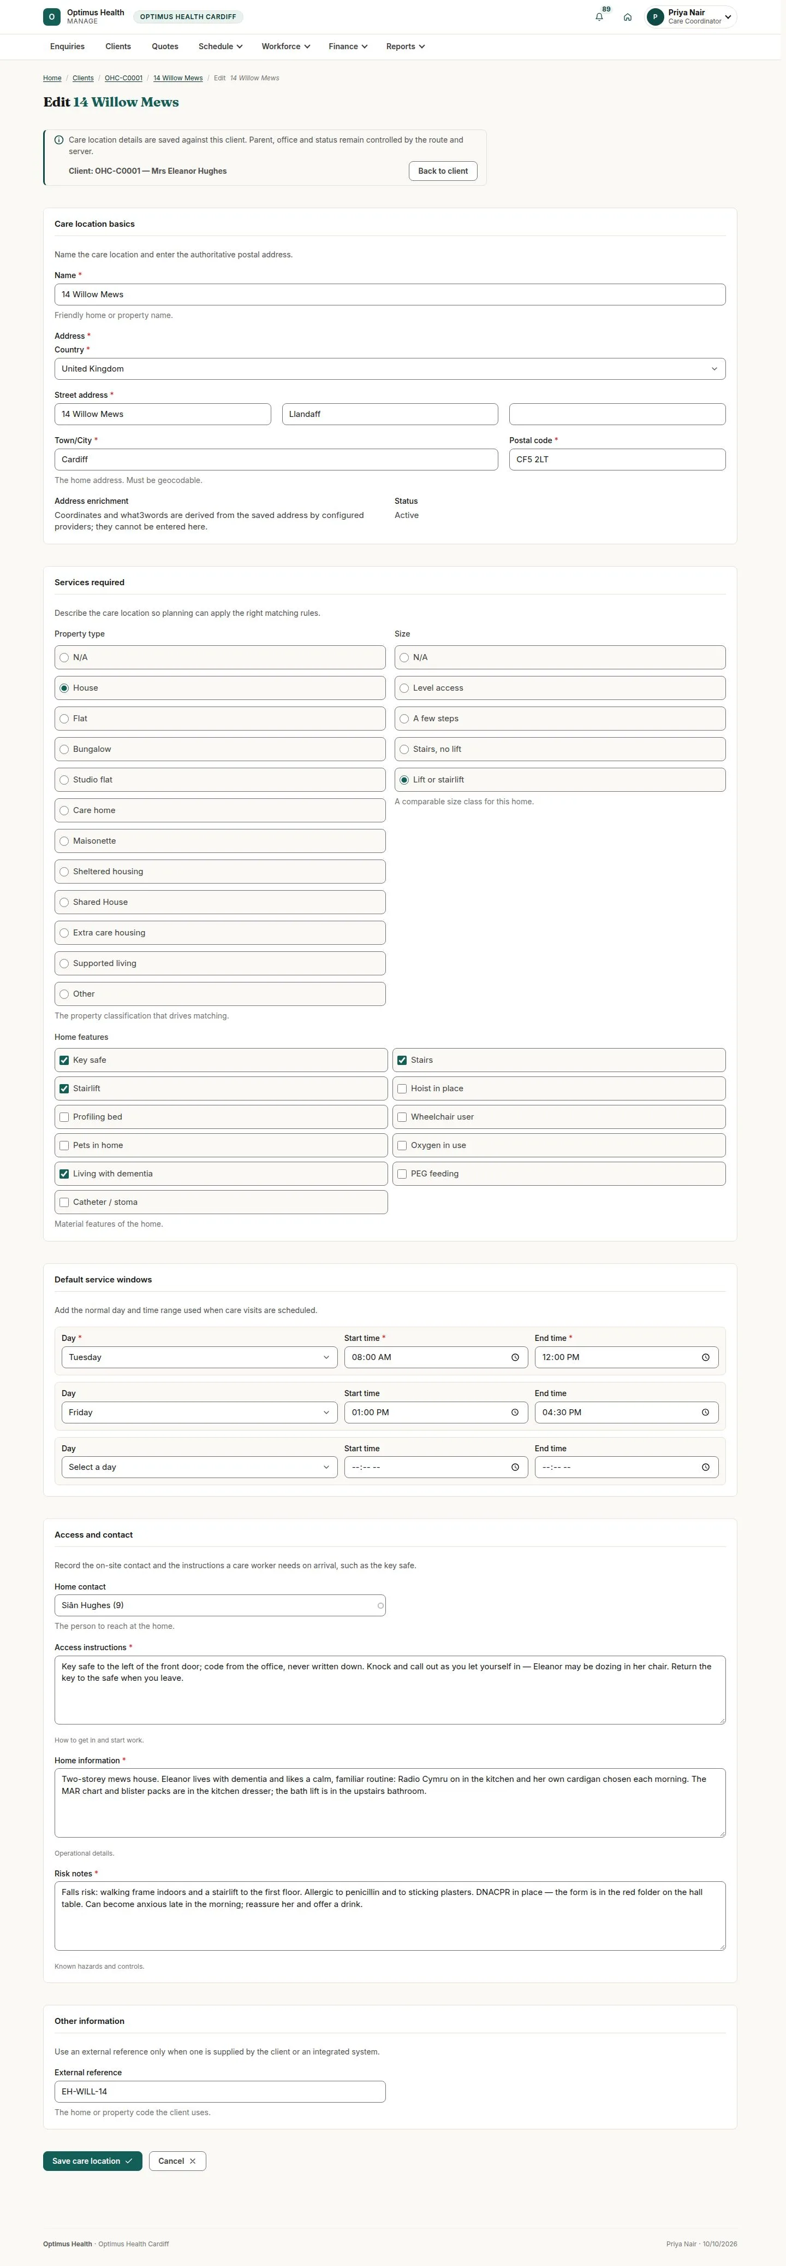Click the home icon in the header
Viewport: 786px width, 2266px height.
pos(628,17)
